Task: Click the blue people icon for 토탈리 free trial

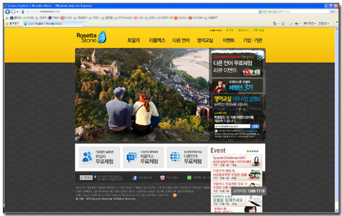Action: 87,157
